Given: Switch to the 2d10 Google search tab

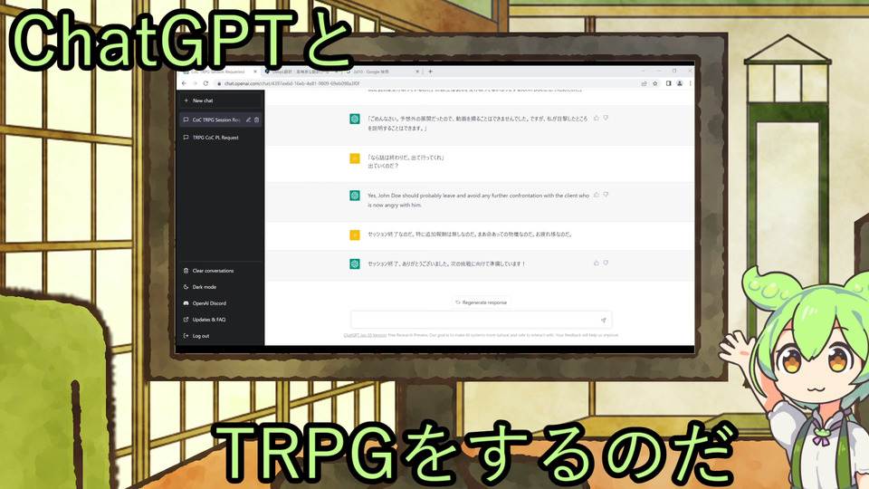Looking at the screenshot, I should (x=382, y=72).
